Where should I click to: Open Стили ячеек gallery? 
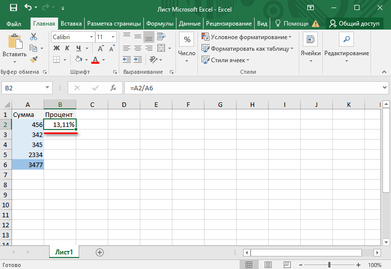(225, 60)
